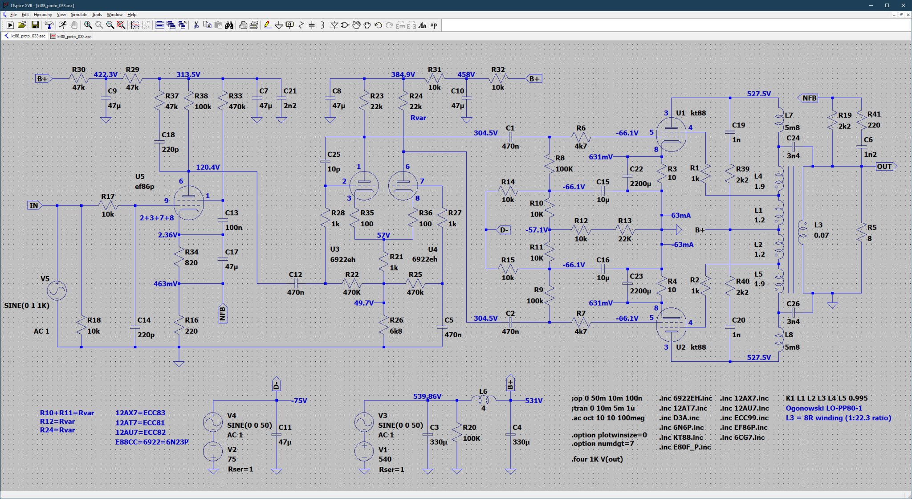Open the File menu
Screen dimensions: 912x499
coord(13,15)
